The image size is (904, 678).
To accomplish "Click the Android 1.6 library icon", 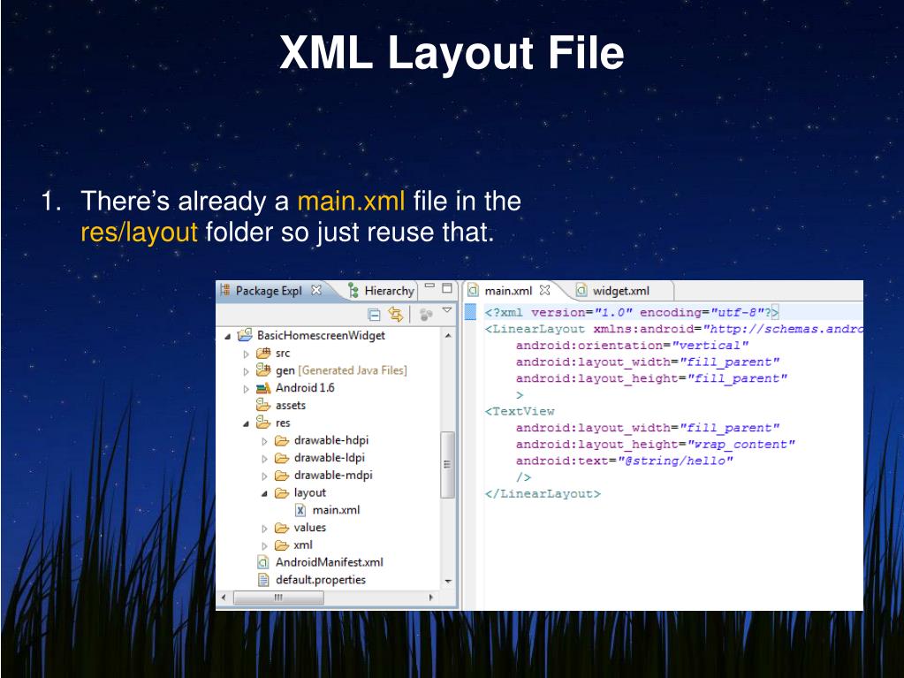I will pyautogui.click(x=263, y=388).
